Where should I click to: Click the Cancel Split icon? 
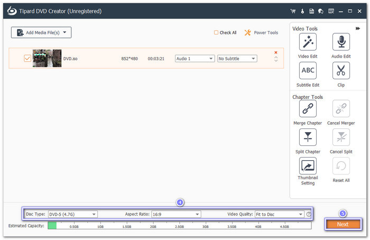(x=341, y=137)
